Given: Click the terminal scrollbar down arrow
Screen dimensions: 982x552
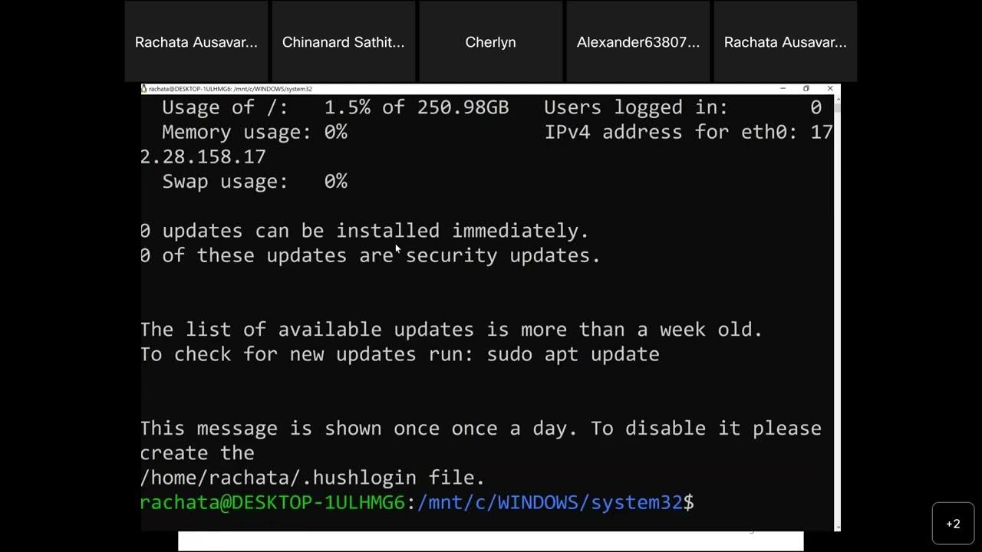Looking at the screenshot, I should coord(837,527).
